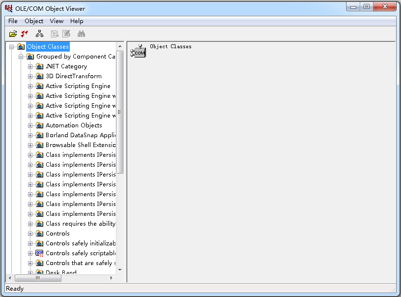Collapse the Object Classes root node
The image size is (401, 297).
click(x=12, y=47)
